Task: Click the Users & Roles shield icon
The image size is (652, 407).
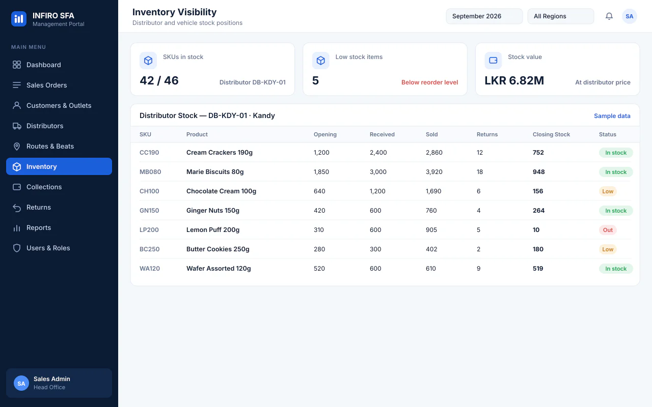Action: coord(17,248)
